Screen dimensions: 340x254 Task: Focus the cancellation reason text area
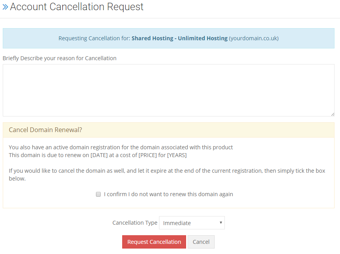168,90
